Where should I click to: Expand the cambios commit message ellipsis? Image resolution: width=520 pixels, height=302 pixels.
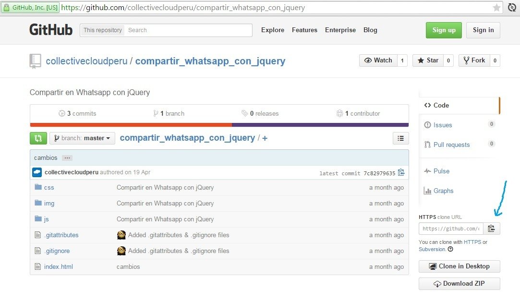(x=67, y=158)
